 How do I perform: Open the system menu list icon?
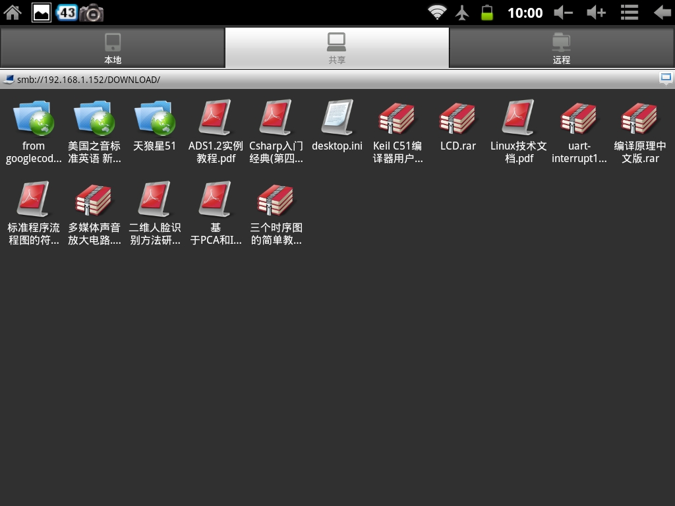630,13
